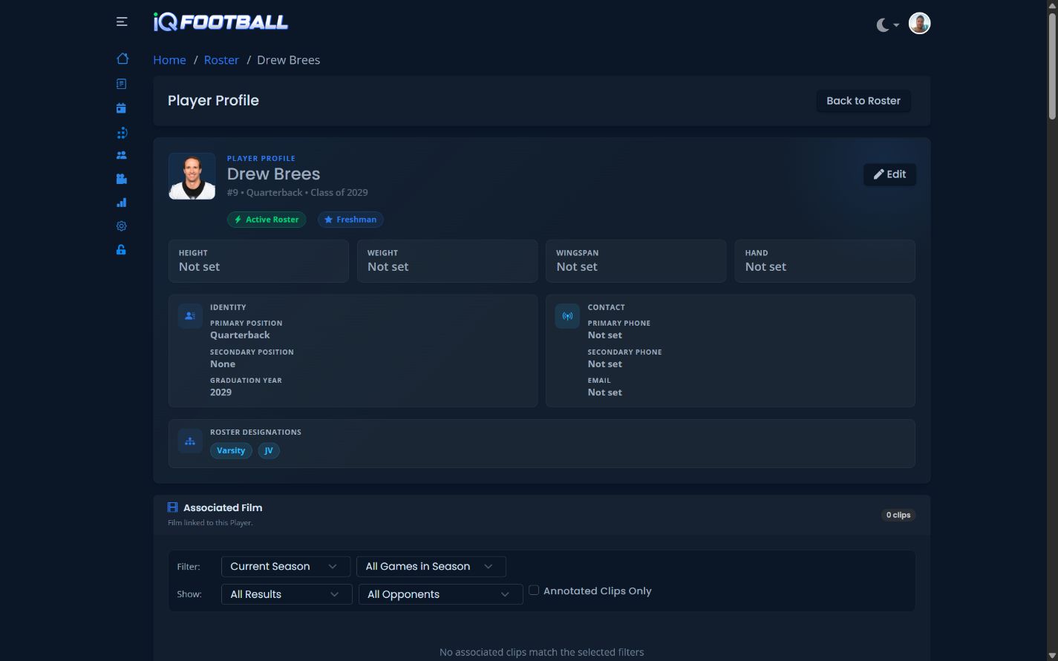
Task: Open the All Games in Season dropdown
Action: click(x=431, y=567)
